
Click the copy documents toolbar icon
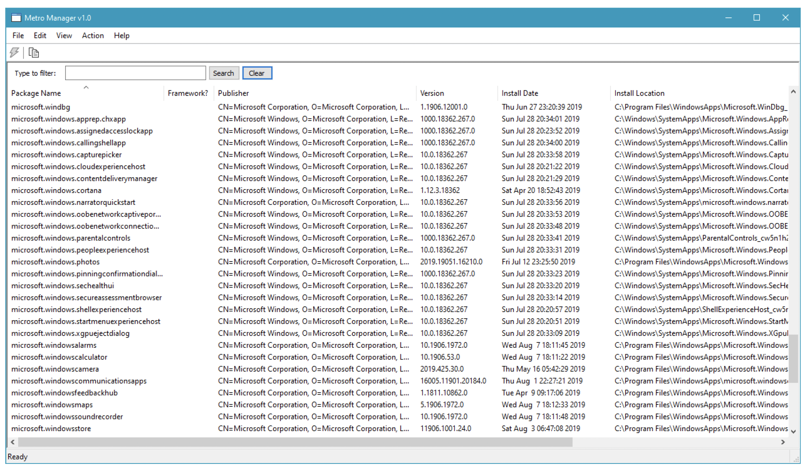34,53
